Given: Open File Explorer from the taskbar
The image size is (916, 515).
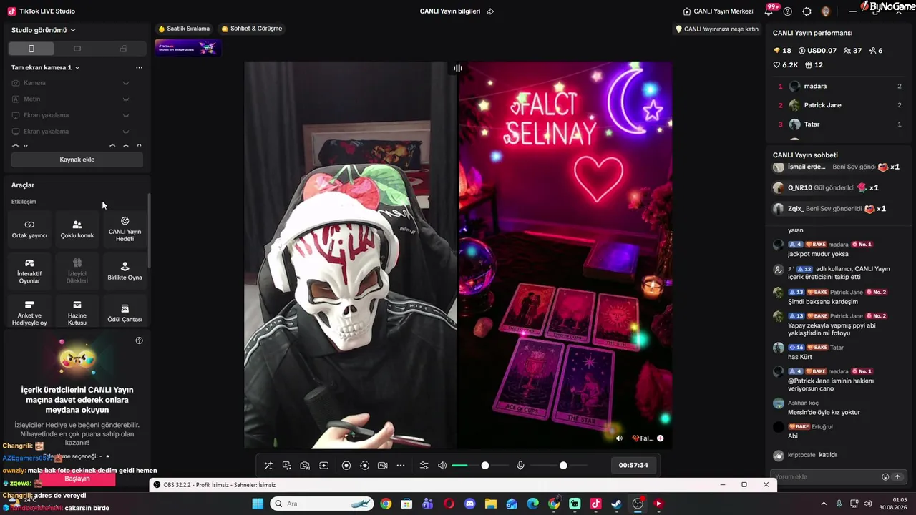Looking at the screenshot, I should point(491,504).
